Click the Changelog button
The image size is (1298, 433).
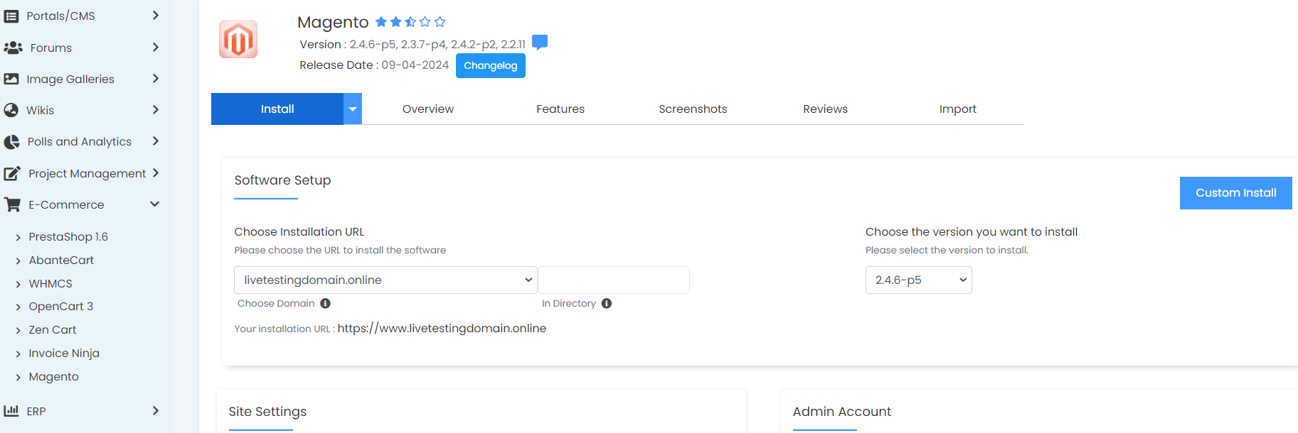(x=491, y=65)
